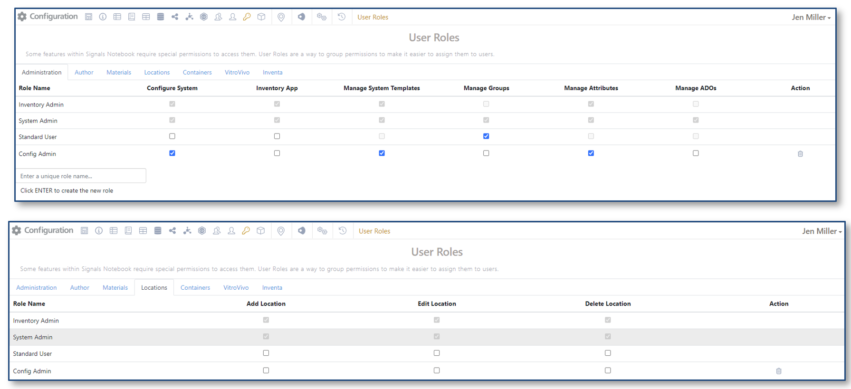851x389 pixels.
Task: Click the database stack icon in the Locations view toolbar
Action: pos(158,231)
